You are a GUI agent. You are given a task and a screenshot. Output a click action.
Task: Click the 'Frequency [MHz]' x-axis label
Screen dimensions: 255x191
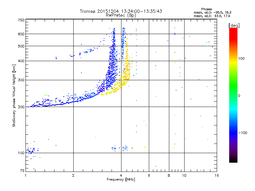(121, 180)
